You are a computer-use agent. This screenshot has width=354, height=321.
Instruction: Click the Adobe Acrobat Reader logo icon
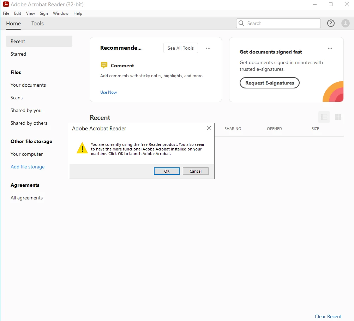(x=6, y=4)
